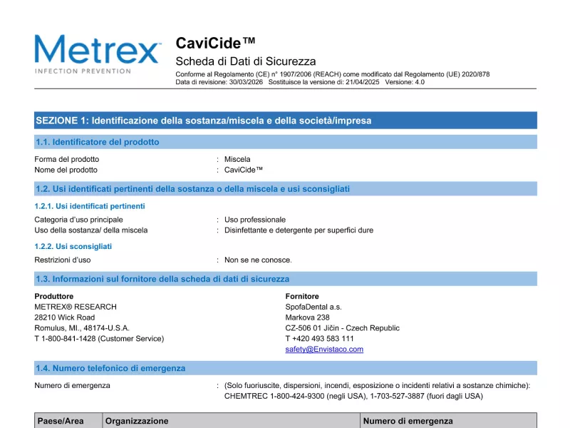Click the 'Miscela' value
Screen dimensions: 570x428
tap(237, 159)
